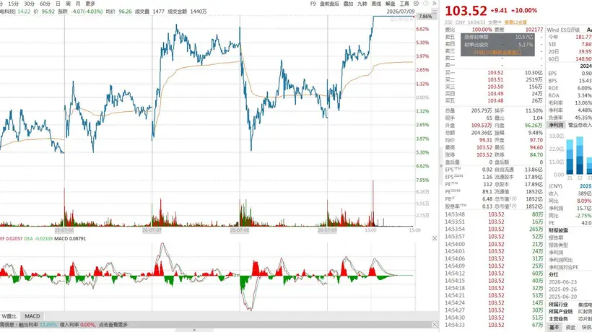Toggle 盘前盘后 pre/post market display

(329, 4)
